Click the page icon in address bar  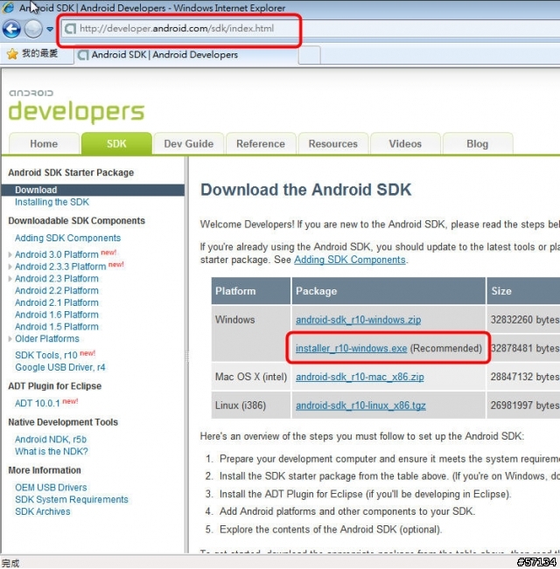tap(71, 29)
